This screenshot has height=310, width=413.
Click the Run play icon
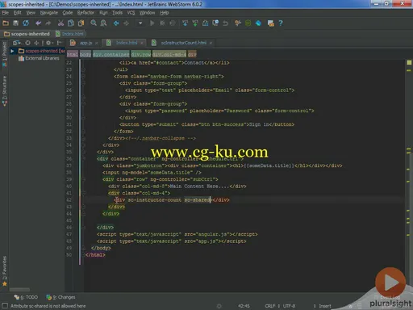[x=152, y=23]
